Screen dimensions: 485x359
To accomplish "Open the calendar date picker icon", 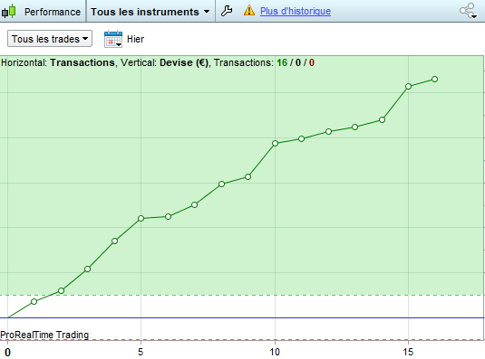I will [113, 39].
